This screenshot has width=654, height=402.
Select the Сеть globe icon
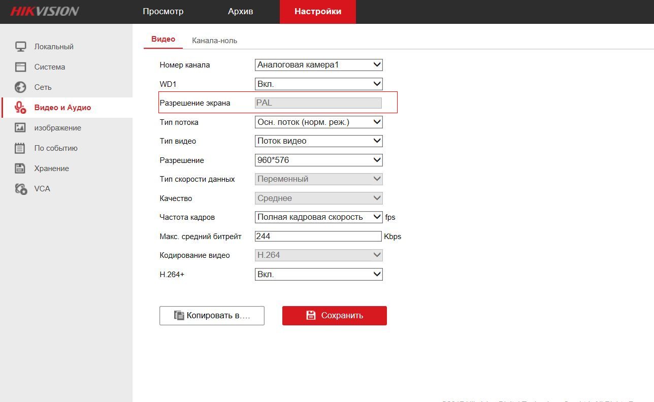pyautogui.click(x=20, y=87)
